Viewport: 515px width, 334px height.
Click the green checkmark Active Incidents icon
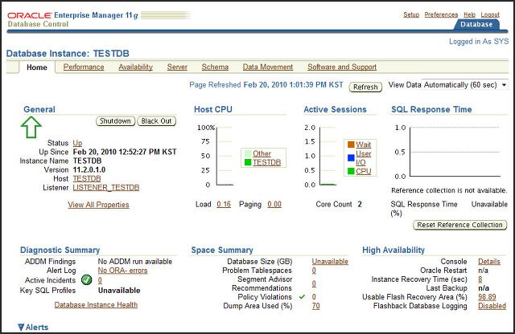[86, 279]
